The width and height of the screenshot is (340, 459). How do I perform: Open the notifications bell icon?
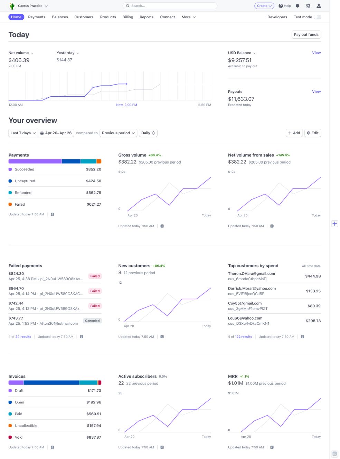297,6
